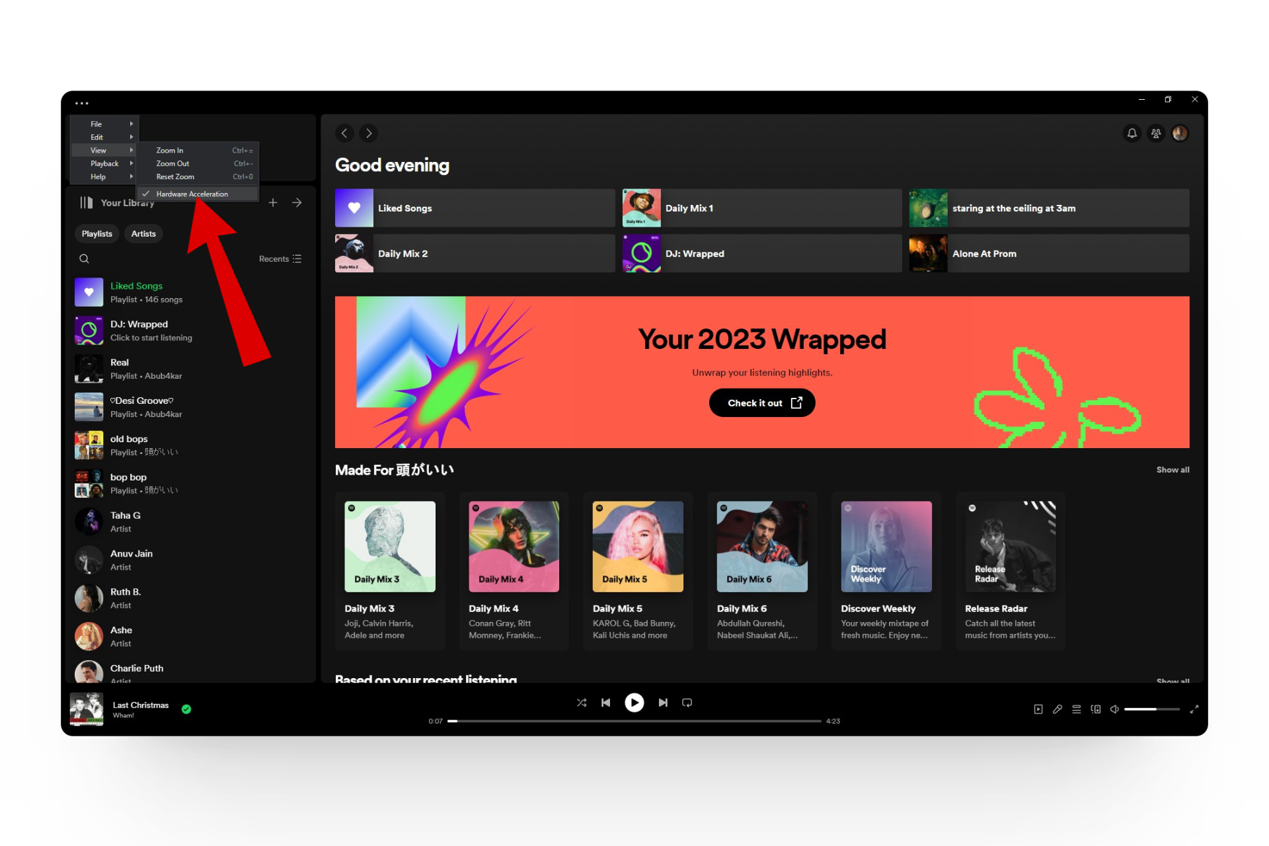Screen dimensions: 1269x846
Task: Click the plus icon to create playlist
Action: [273, 203]
